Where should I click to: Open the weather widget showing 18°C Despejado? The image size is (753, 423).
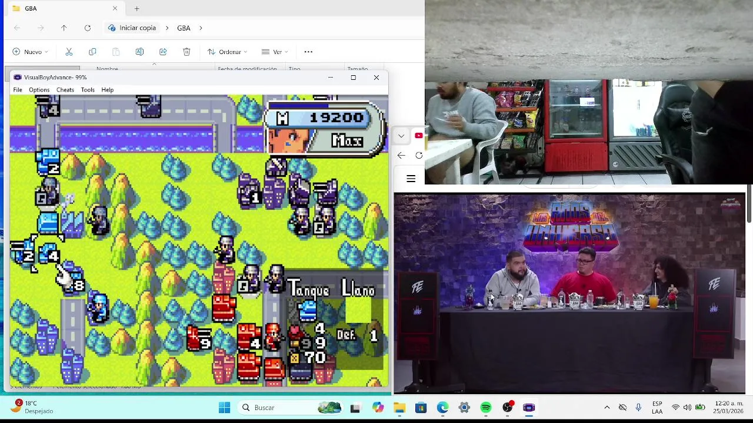(x=34, y=407)
